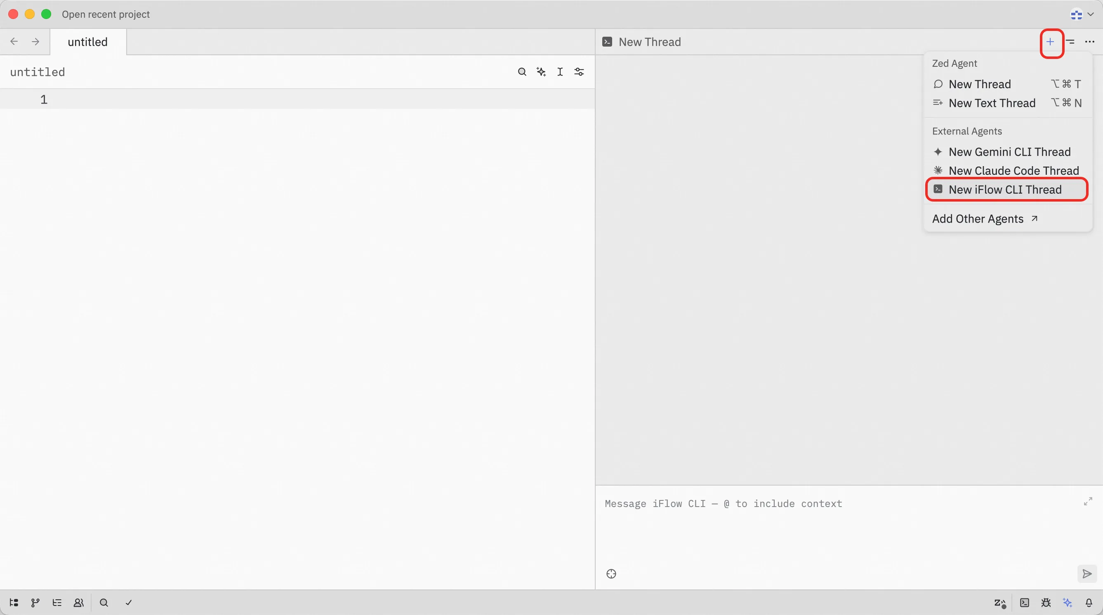This screenshot has width=1103, height=615.
Task: Toggle the terminal panel status icon
Action: [x=1025, y=603]
